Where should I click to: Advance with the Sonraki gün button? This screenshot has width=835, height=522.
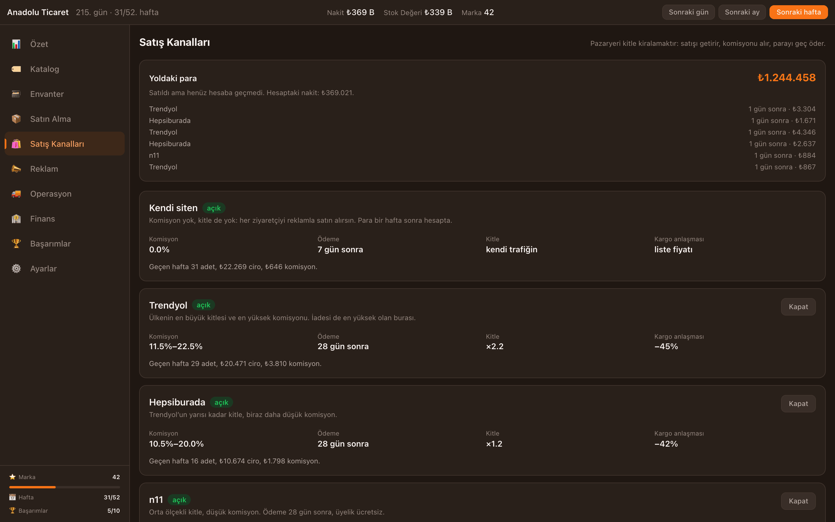tap(688, 12)
